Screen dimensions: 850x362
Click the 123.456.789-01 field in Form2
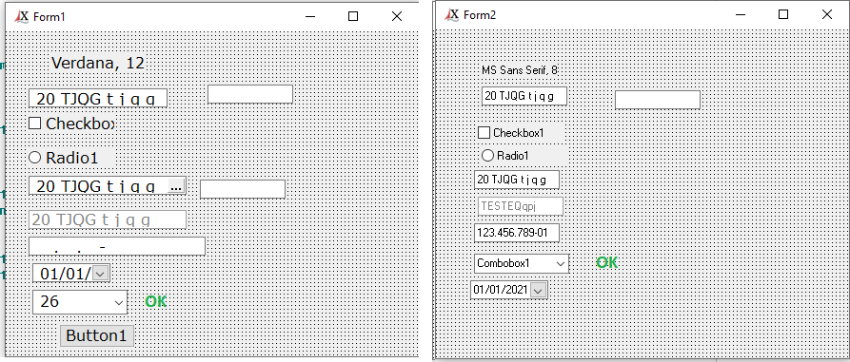517,233
